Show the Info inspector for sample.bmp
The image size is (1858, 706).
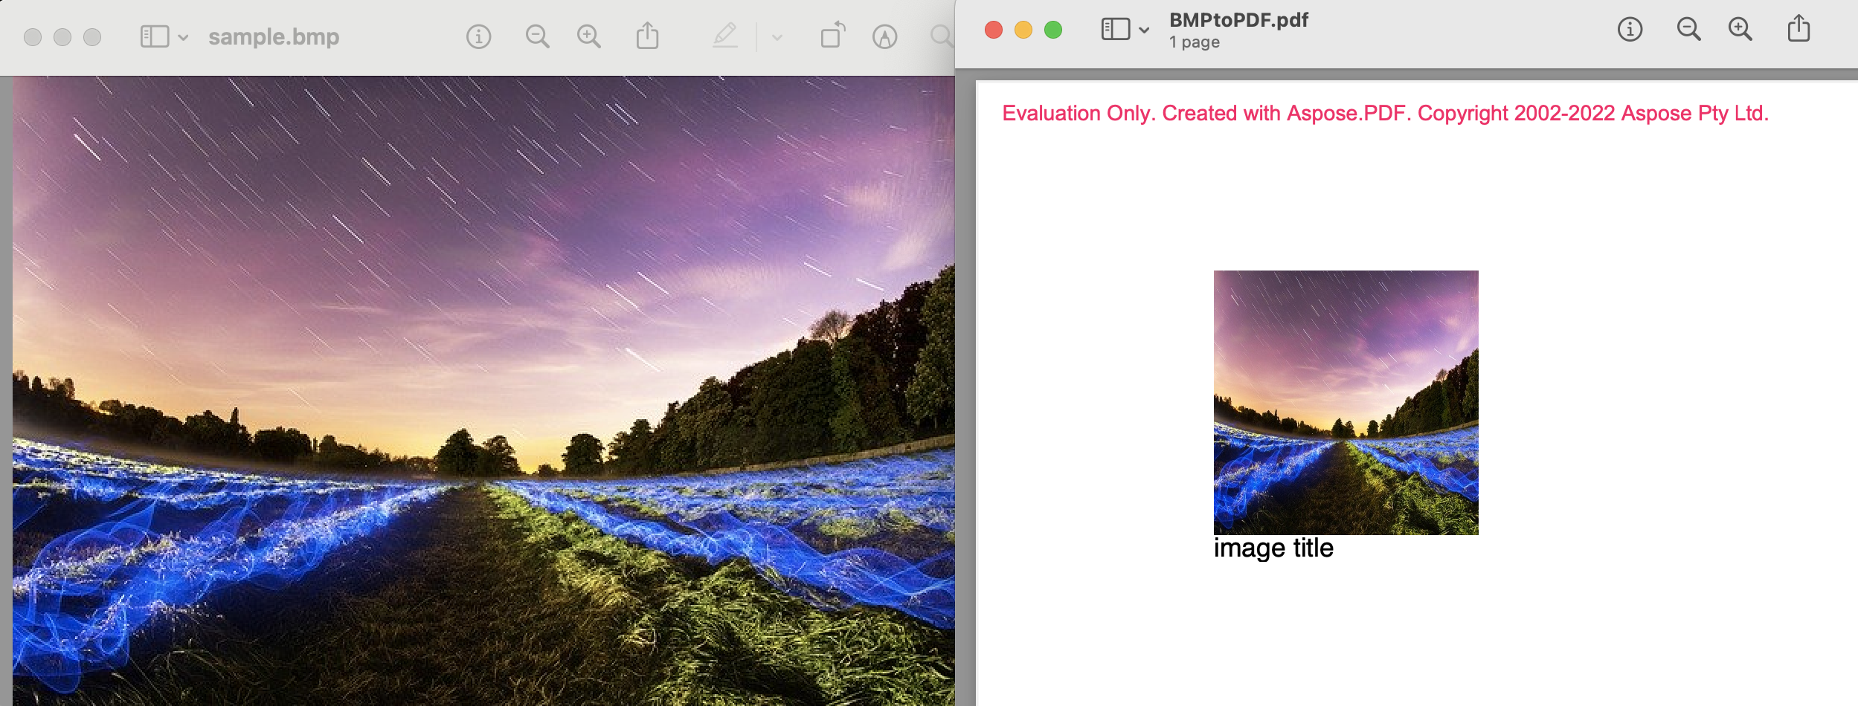point(478,35)
